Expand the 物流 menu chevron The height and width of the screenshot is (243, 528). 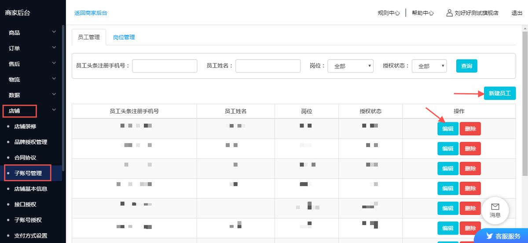coord(54,79)
